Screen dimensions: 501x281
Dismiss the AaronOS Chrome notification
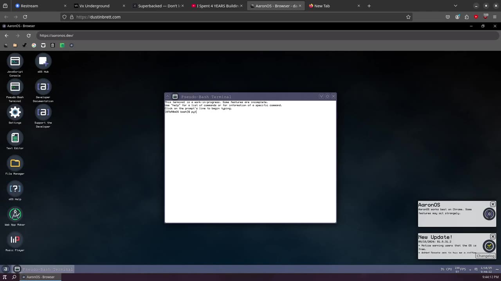(493, 205)
